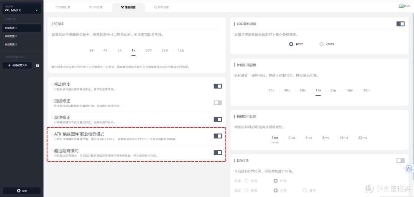Switch to the 改键设置 tab
414x197 pixels.
coord(63,7)
